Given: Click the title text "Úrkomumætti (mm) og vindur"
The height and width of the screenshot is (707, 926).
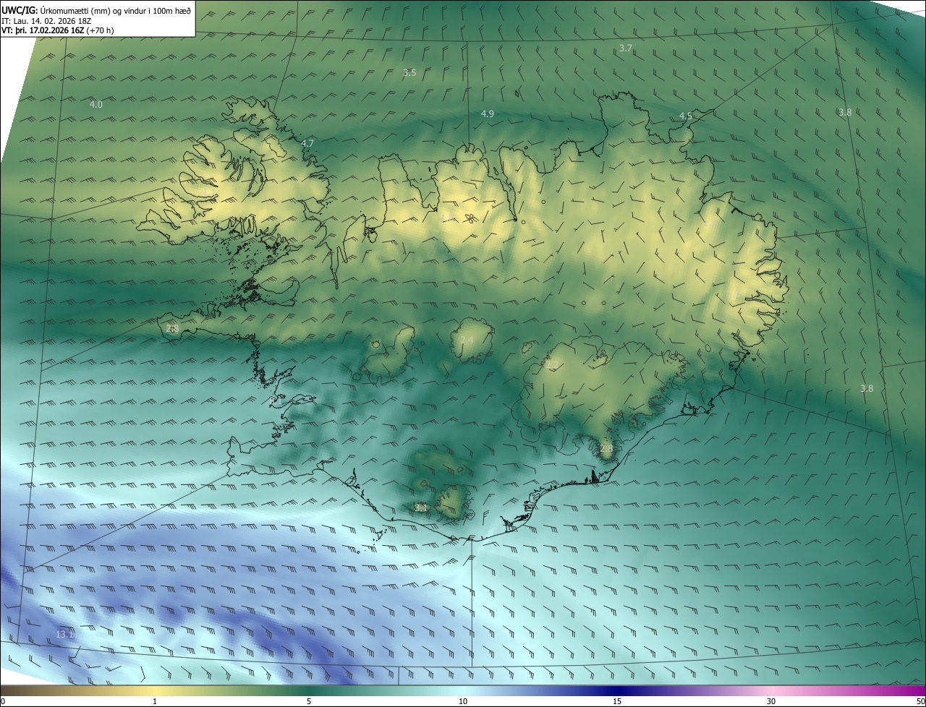Looking at the screenshot, I should tap(94, 10).
